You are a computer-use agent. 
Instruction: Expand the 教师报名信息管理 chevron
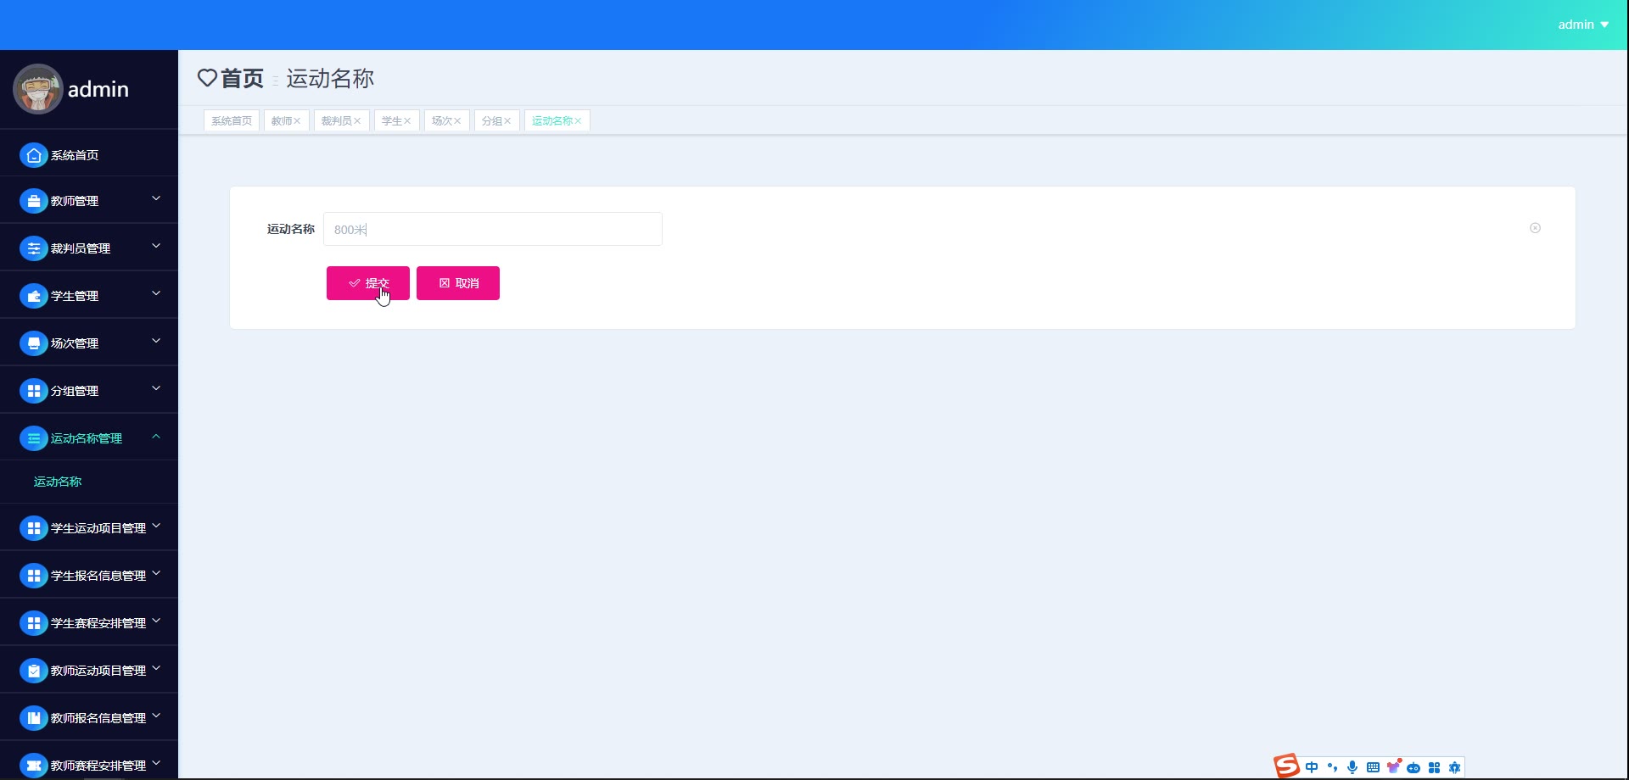point(156,716)
